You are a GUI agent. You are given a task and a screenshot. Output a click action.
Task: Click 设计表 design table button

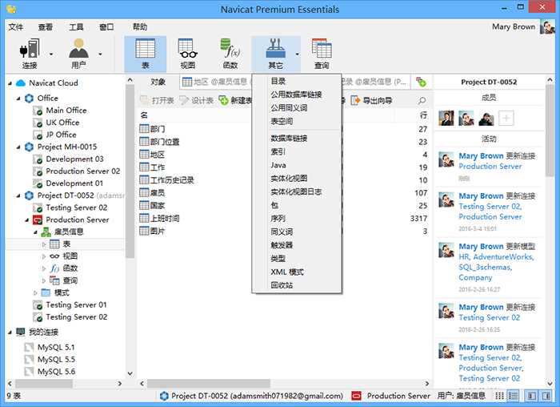coord(197,100)
